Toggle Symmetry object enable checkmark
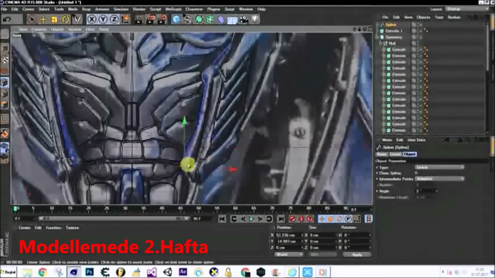 (x=420, y=37)
